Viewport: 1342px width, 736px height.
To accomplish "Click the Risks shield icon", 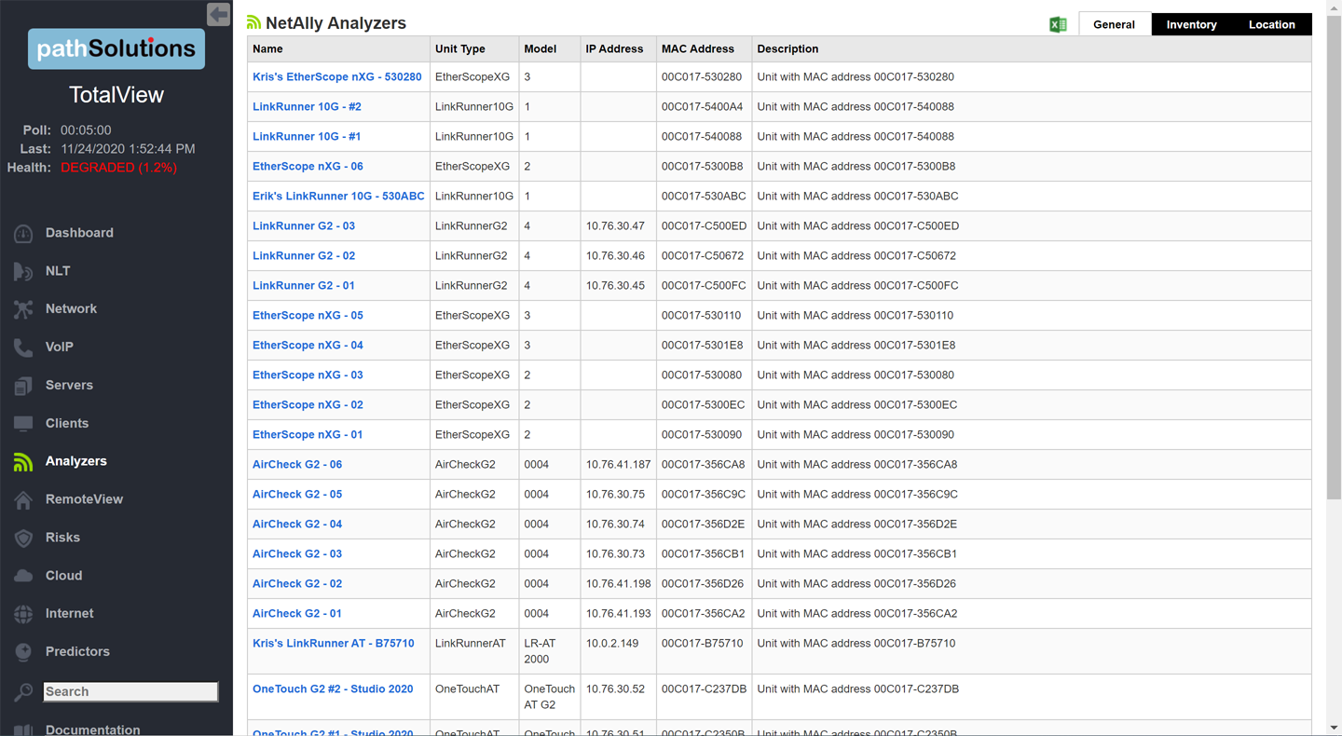I will pos(23,538).
